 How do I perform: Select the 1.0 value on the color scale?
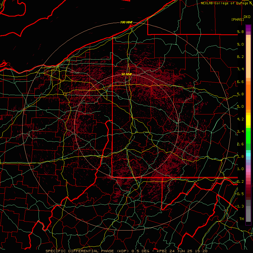(240, 169)
